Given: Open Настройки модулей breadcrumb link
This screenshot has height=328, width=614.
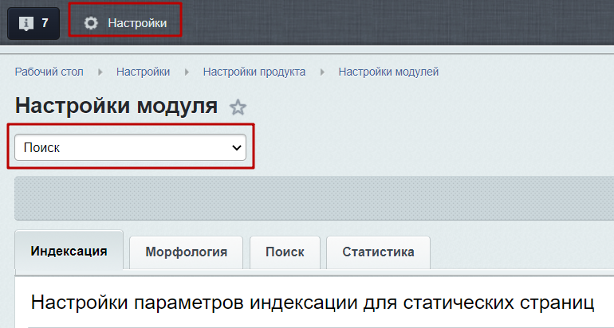Looking at the screenshot, I should click(x=388, y=72).
